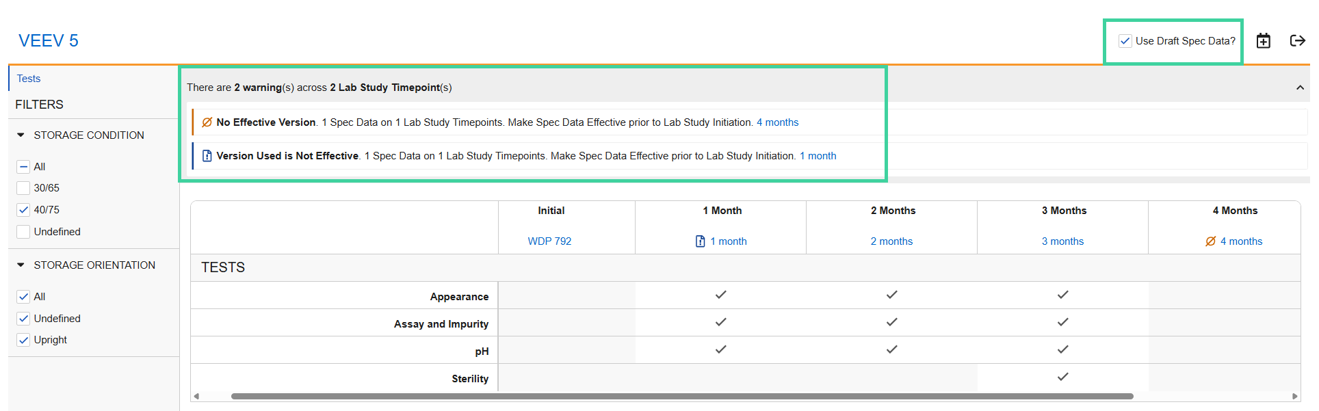
Task: Open the WDP 792 initial timepoint link
Action: pyautogui.click(x=549, y=241)
